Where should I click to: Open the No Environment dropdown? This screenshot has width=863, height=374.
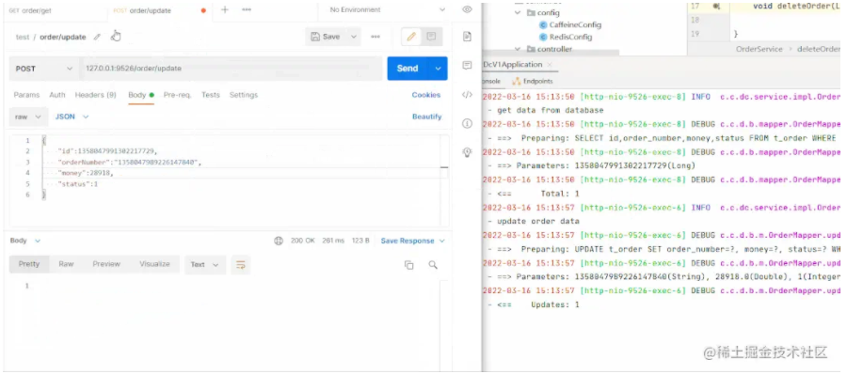coord(387,10)
